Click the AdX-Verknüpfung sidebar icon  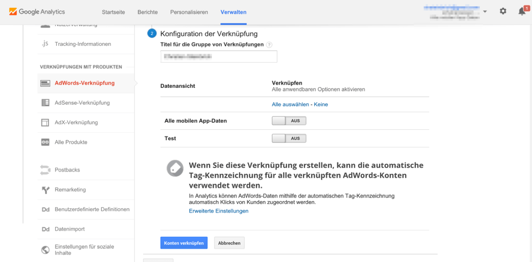45,122
